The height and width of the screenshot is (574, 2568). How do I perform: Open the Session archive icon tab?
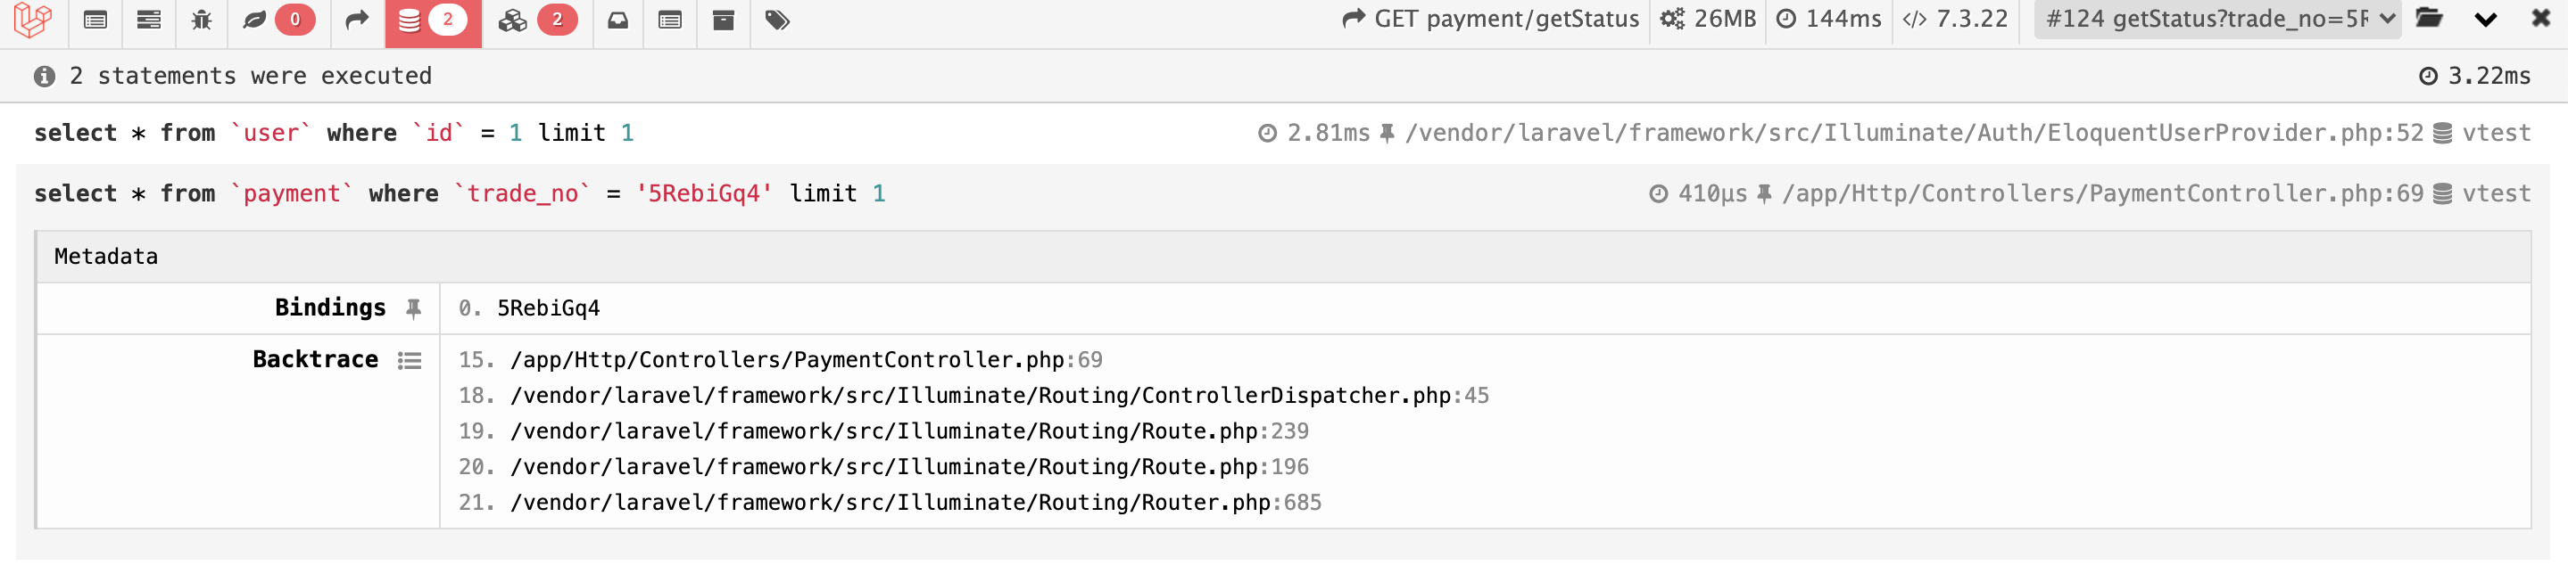(724, 20)
